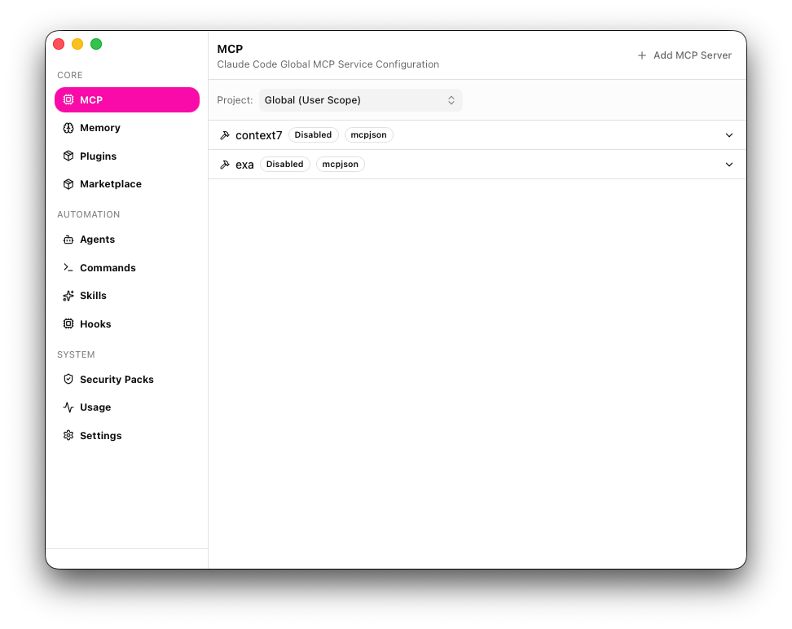Click the Disabled badge on exa

click(285, 165)
